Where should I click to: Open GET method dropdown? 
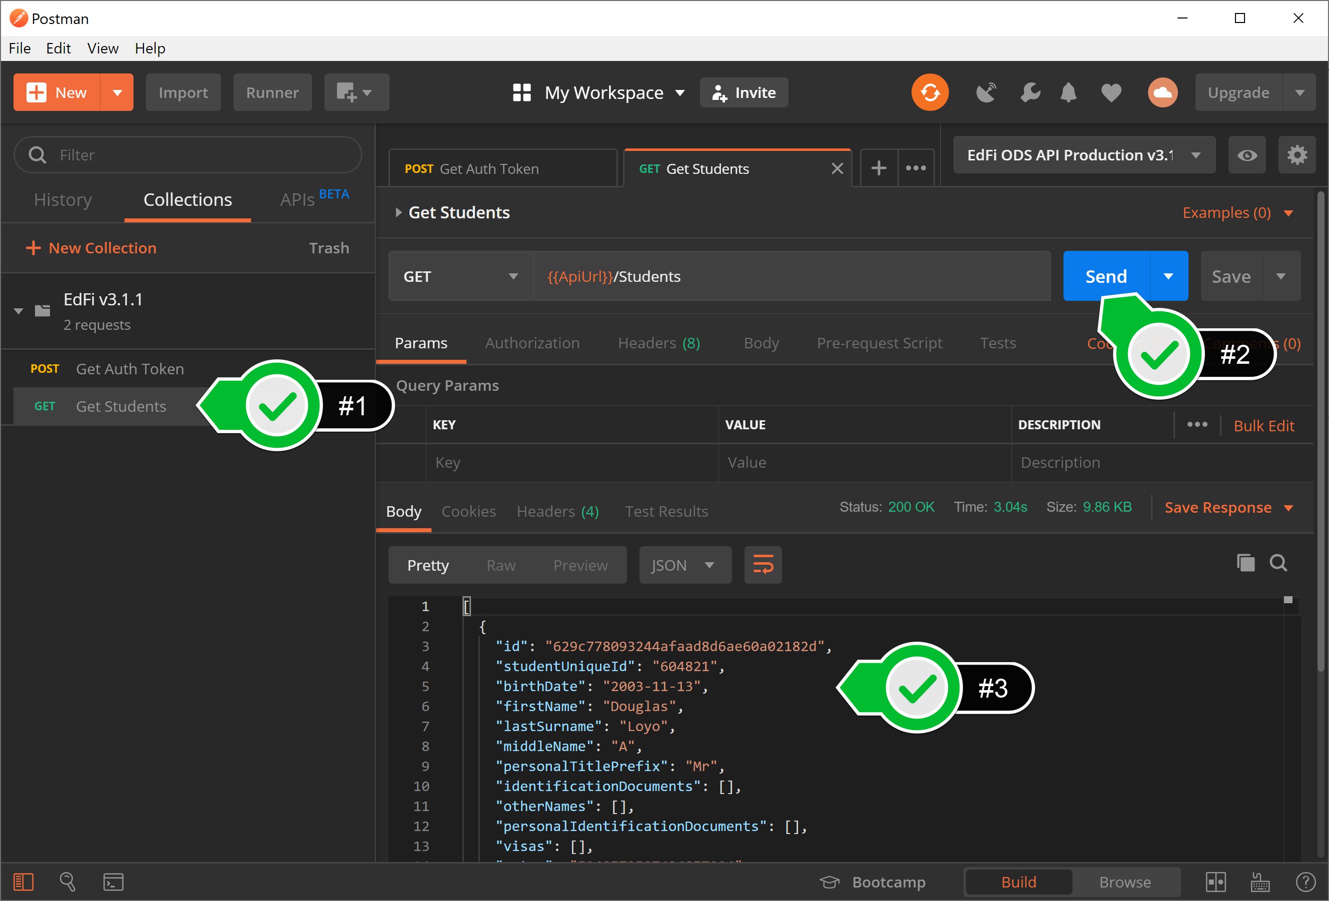460,276
